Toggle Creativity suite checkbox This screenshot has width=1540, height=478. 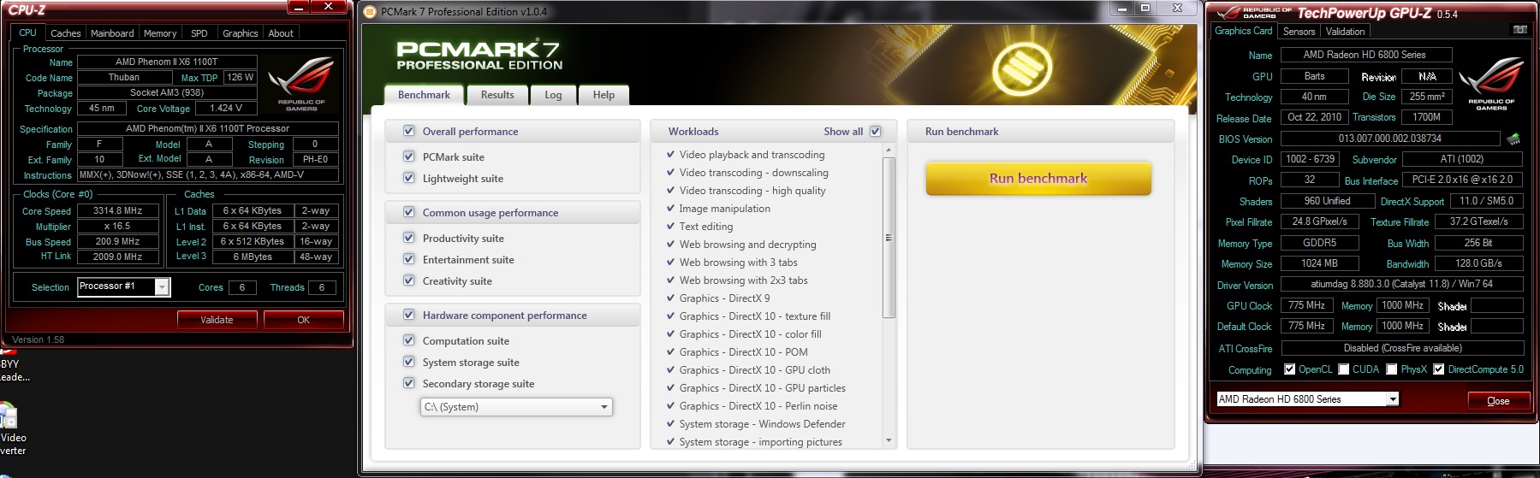click(409, 280)
